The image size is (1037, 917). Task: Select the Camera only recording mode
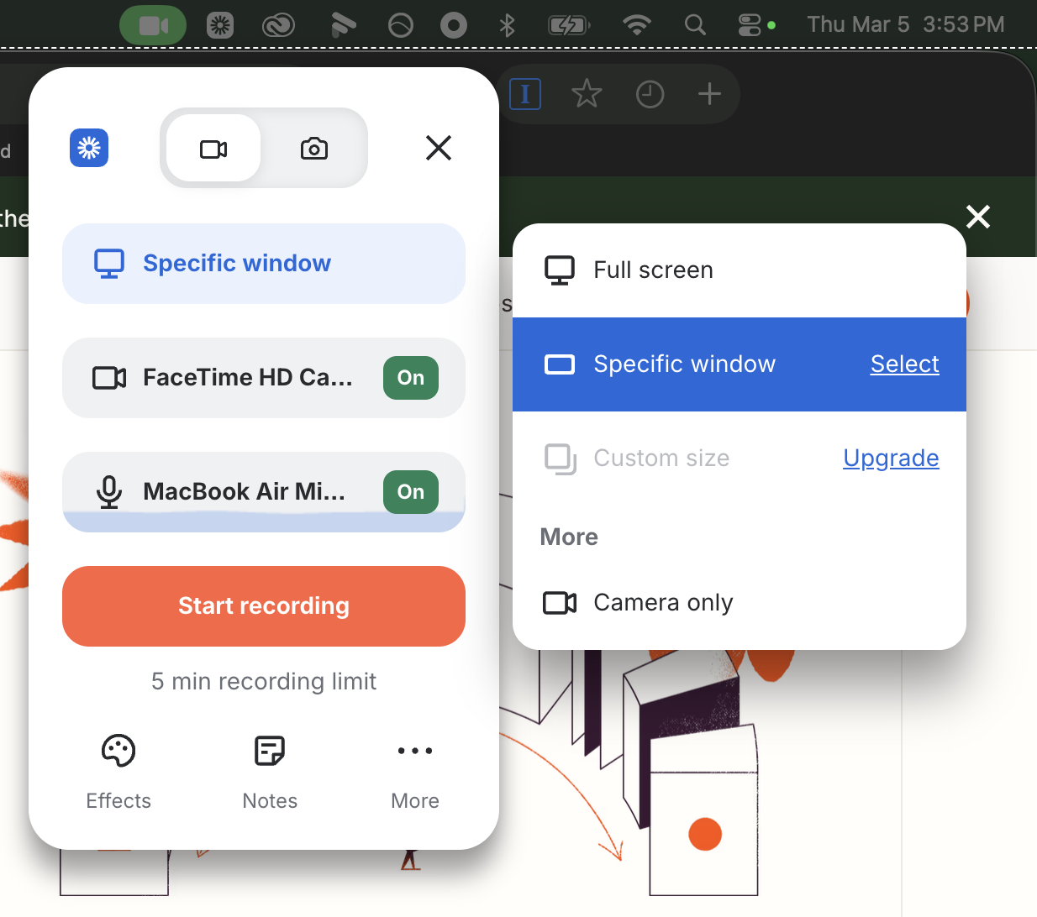663,602
